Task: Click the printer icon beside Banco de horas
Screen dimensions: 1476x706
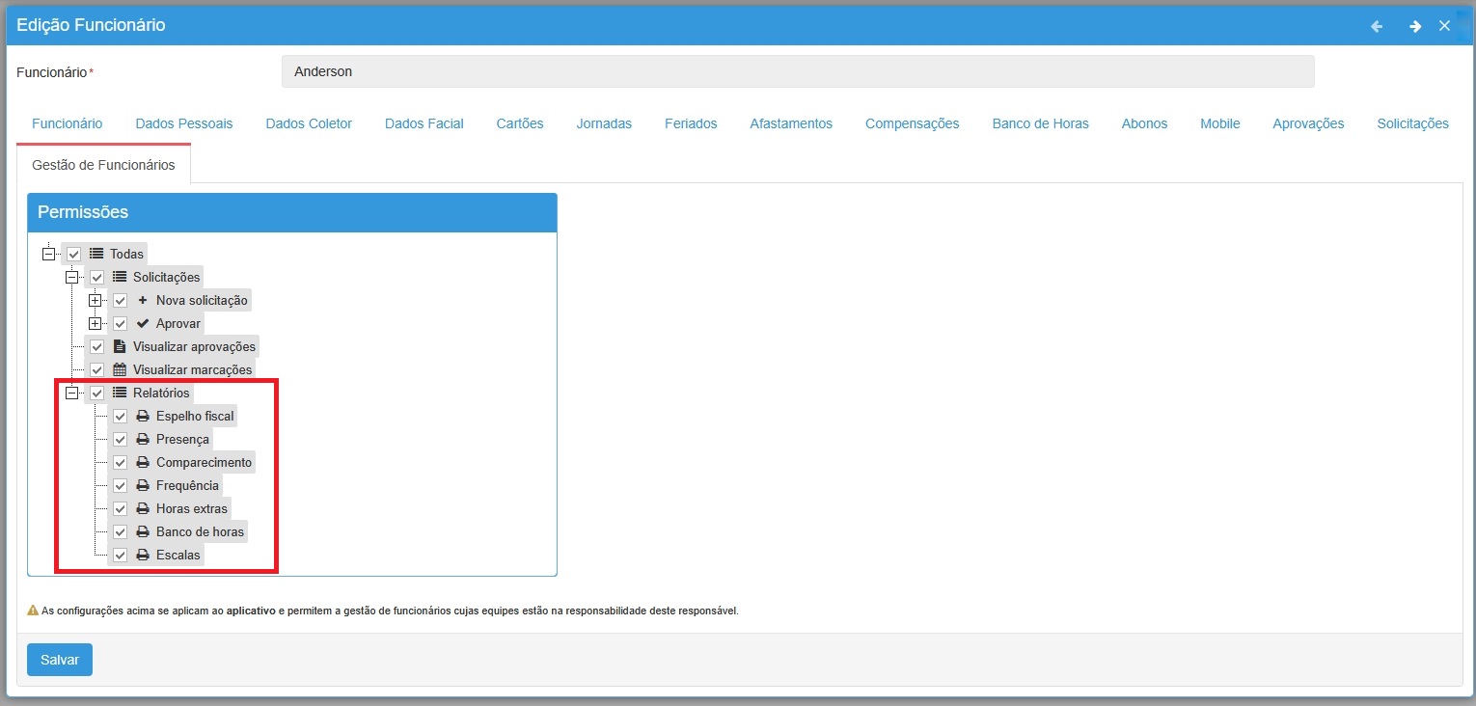Action: [143, 531]
